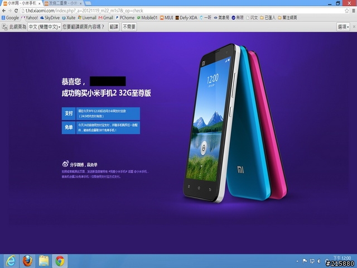Screen dimensions: 357x268
Task: Click the Action Center flag tray icon
Action: click(x=305, y=261)
